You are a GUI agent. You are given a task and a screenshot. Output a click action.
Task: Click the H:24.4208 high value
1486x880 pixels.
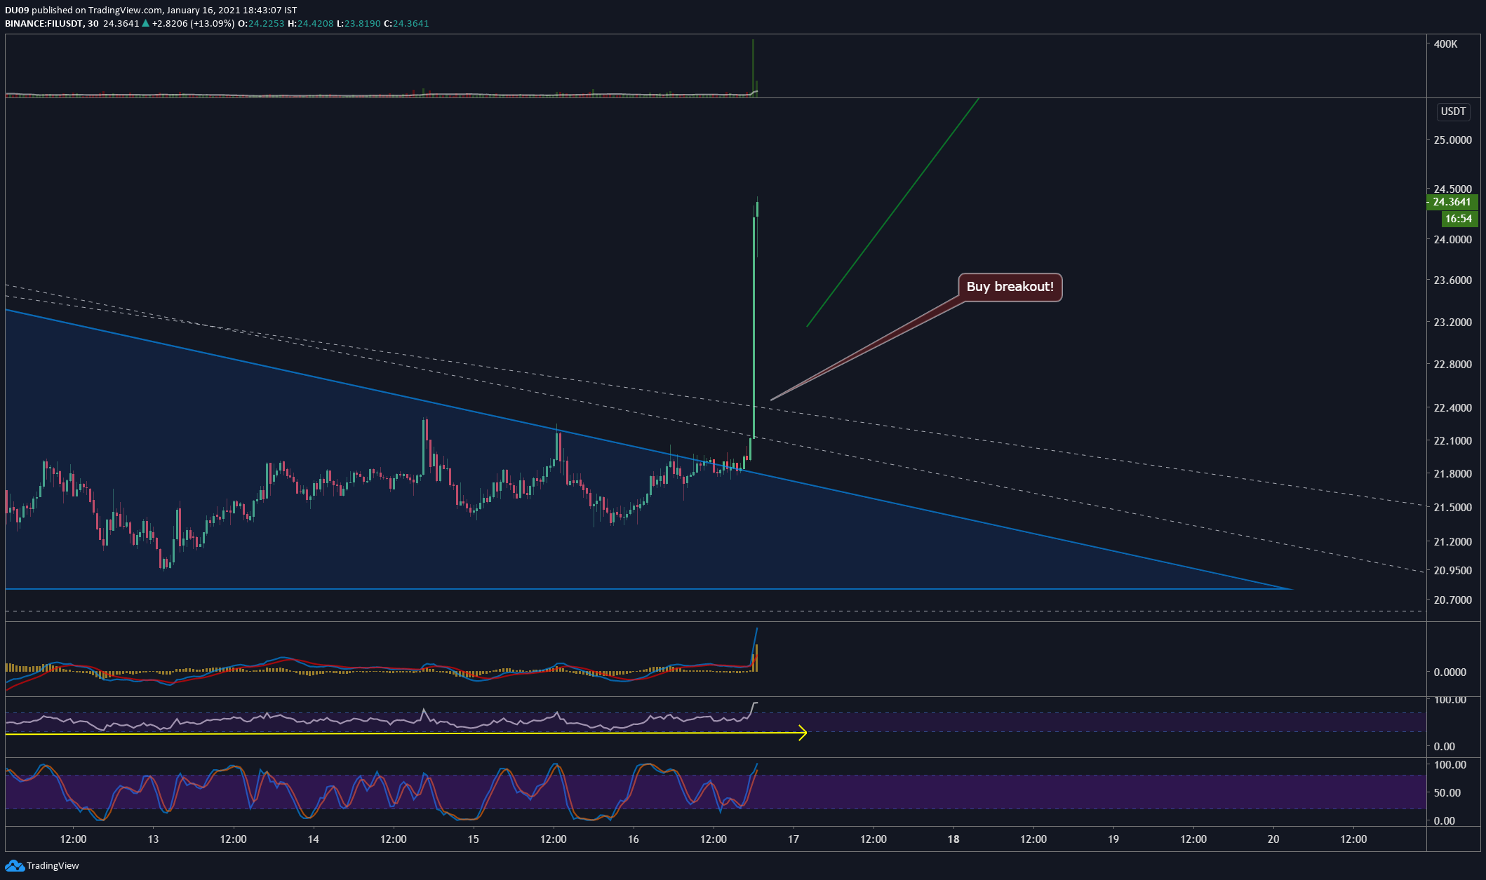pyautogui.click(x=311, y=23)
